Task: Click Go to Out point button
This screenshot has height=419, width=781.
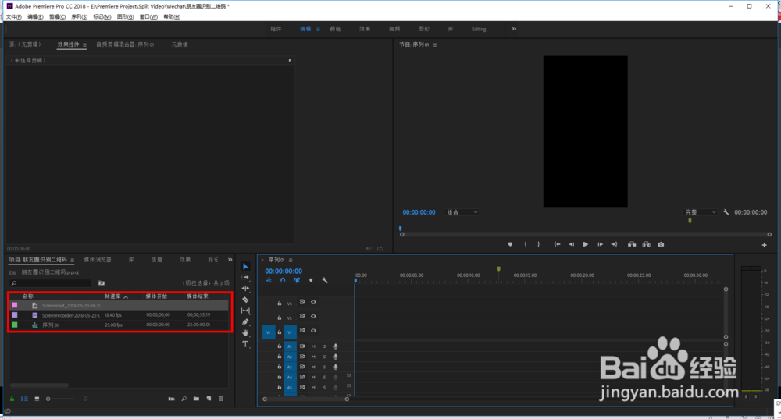Action: click(614, 244)
